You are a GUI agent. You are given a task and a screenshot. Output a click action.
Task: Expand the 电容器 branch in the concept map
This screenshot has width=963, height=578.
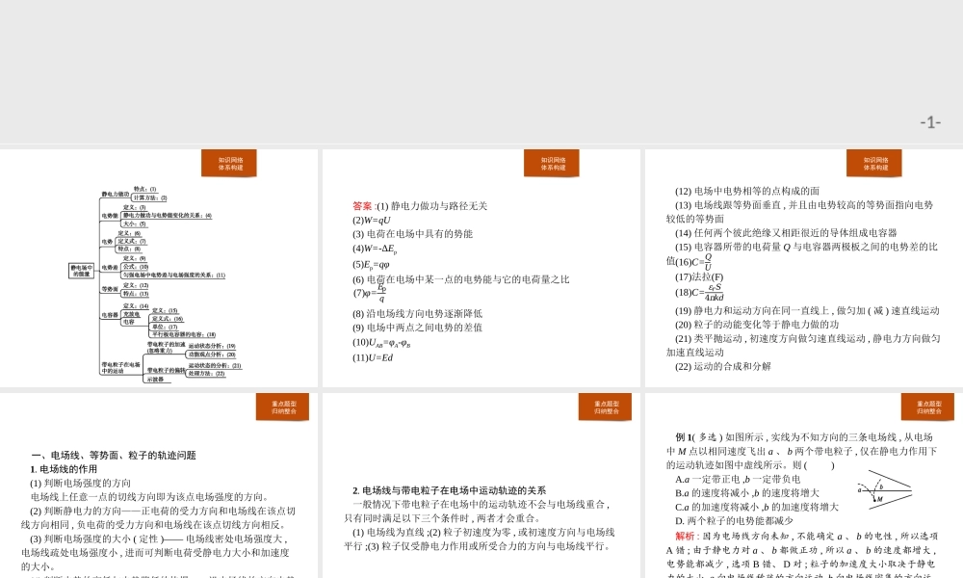click(109, 315)
